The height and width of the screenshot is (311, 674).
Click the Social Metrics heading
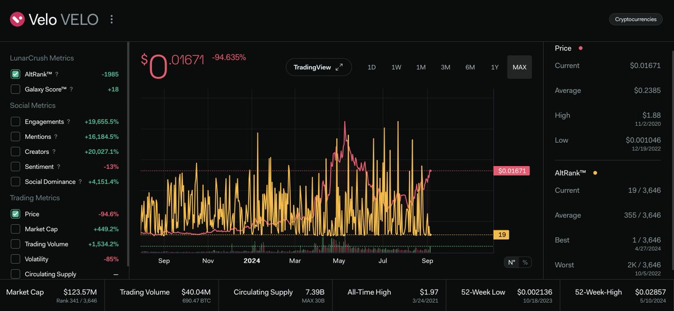coord(33,106)
